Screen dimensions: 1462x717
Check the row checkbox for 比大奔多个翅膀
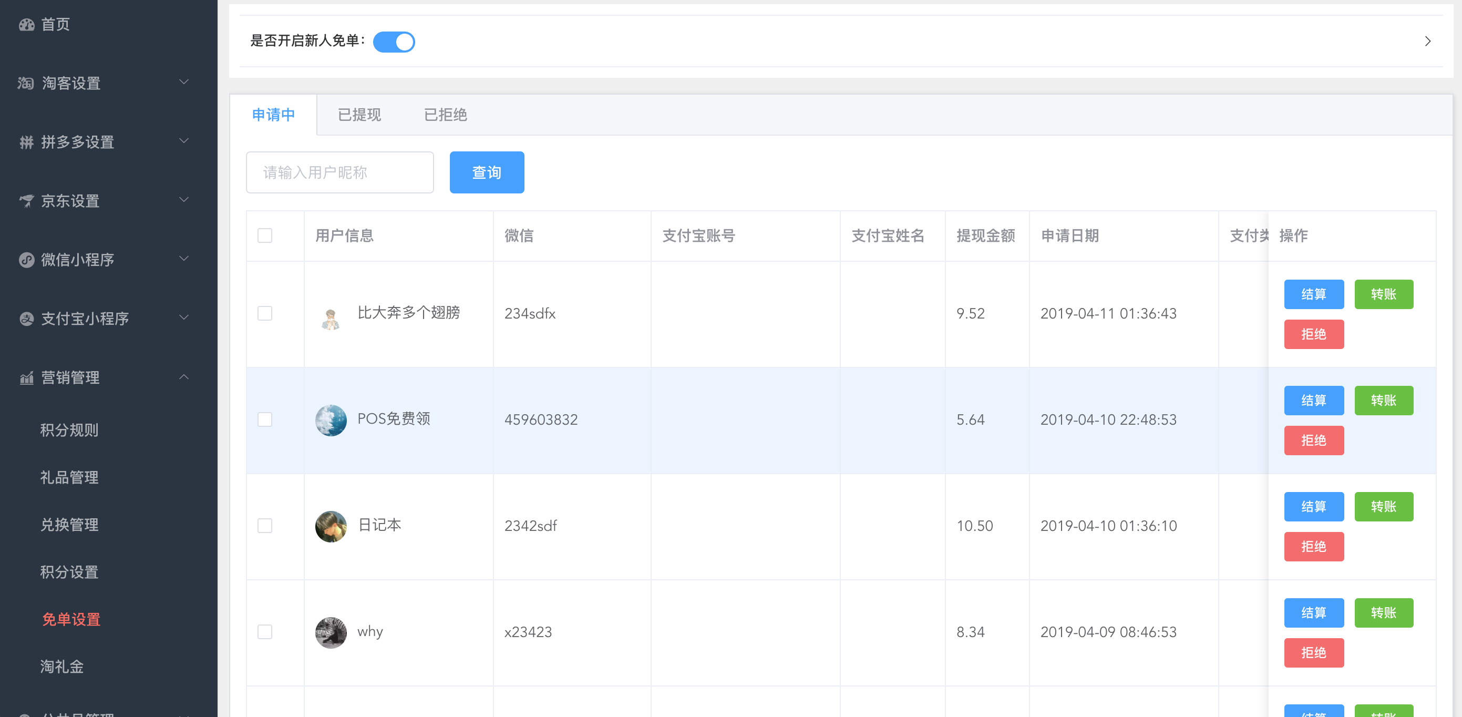265,313
